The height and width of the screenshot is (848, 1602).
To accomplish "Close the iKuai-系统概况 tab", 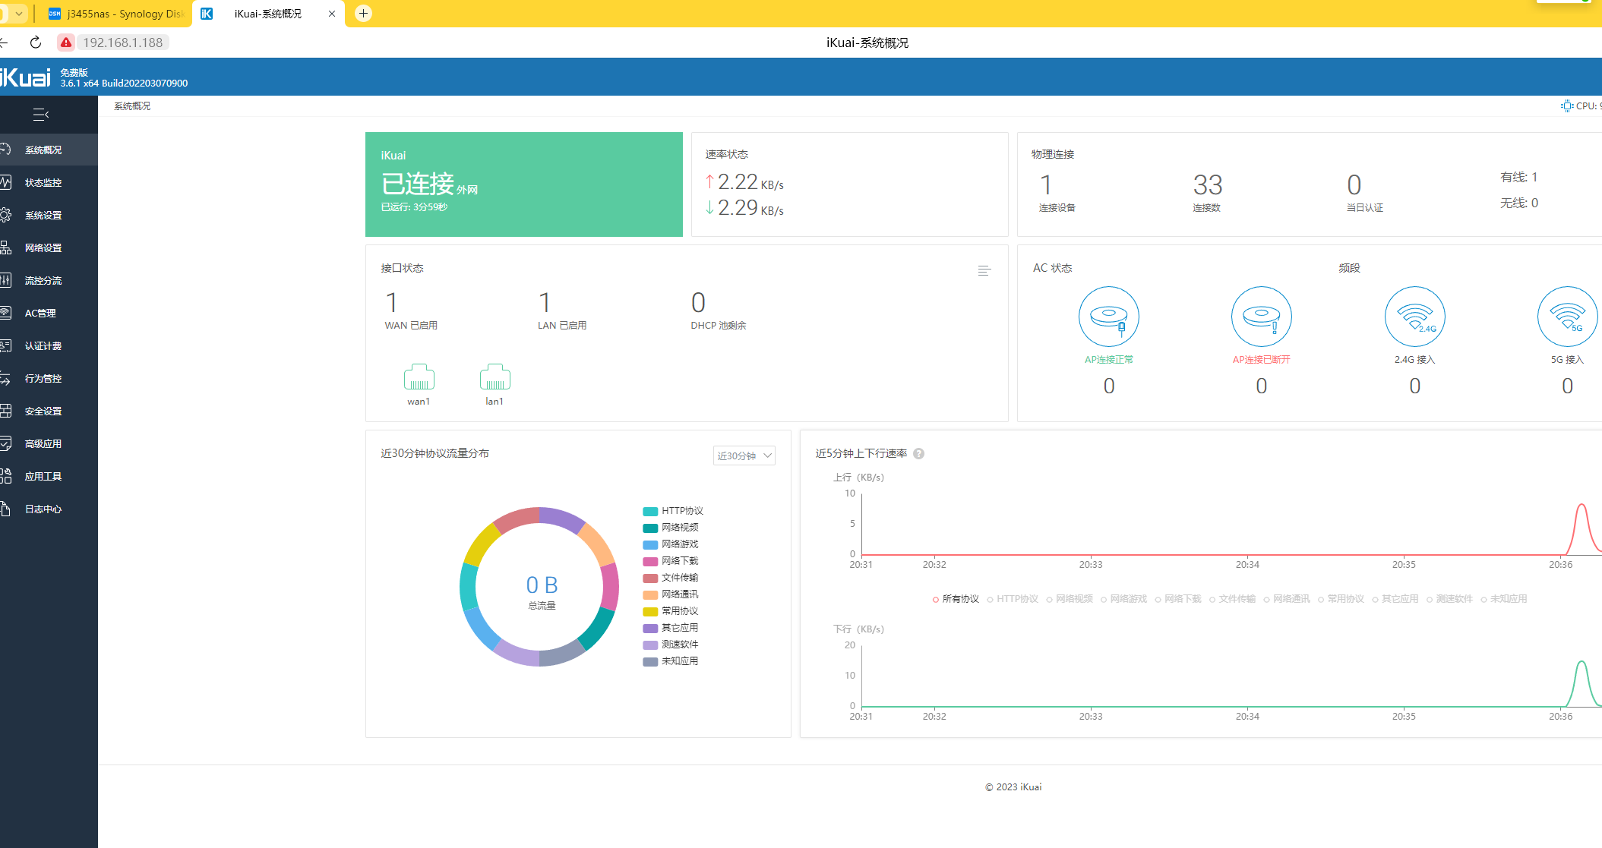I will (x=332, y=14).
